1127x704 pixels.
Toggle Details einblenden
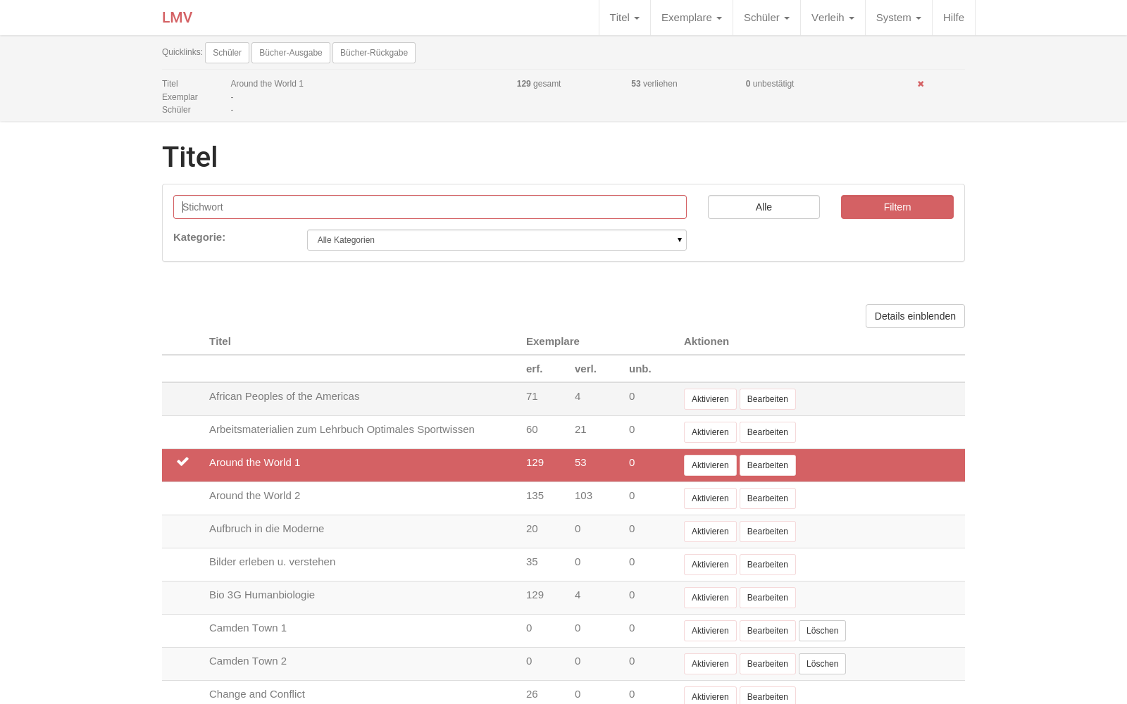914,316
